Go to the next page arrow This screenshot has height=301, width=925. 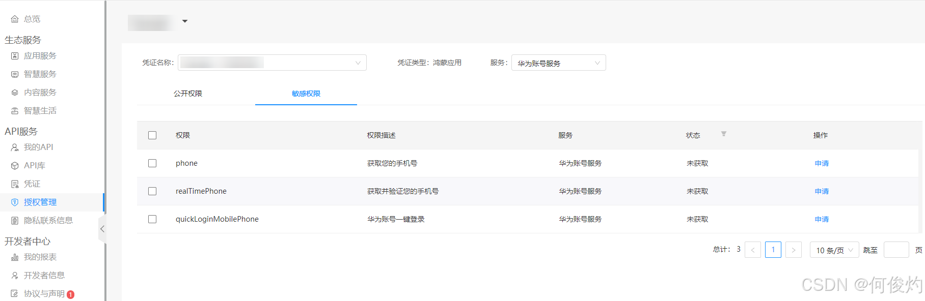(x=794, y=250)
